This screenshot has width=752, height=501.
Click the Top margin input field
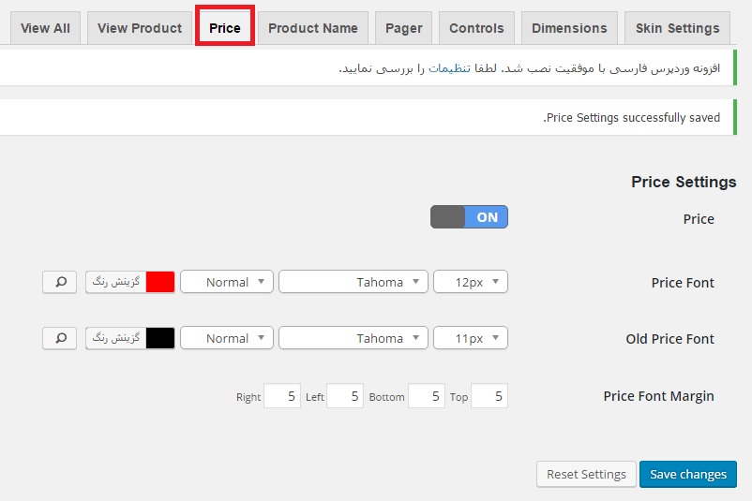point(489,396)
